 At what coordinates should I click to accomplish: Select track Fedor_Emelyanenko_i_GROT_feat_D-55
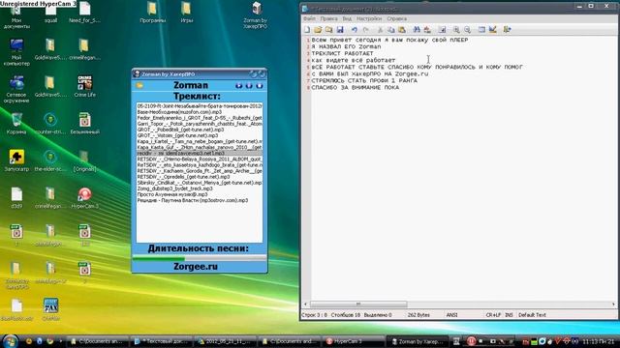[200, 118]
